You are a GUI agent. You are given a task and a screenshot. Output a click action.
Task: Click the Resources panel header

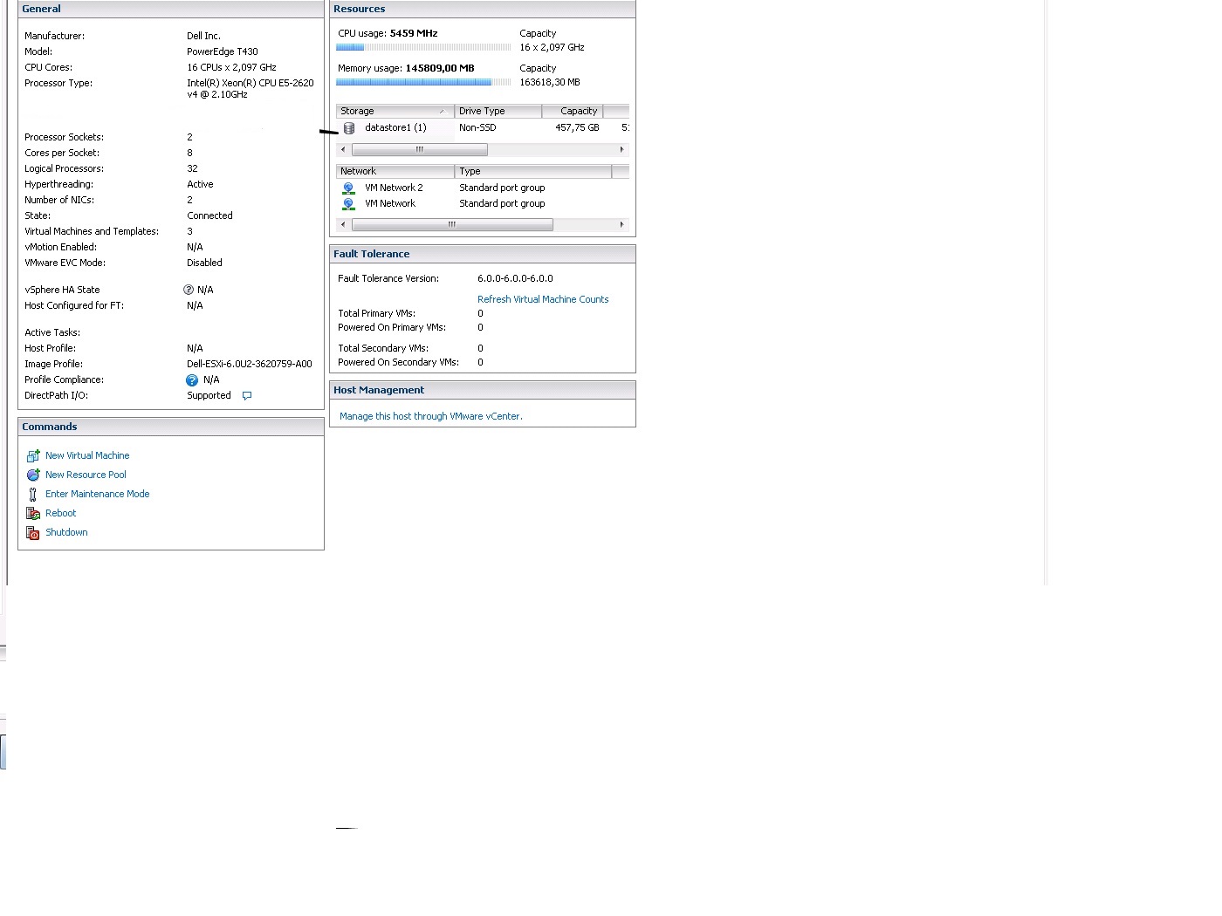point(483,9)
